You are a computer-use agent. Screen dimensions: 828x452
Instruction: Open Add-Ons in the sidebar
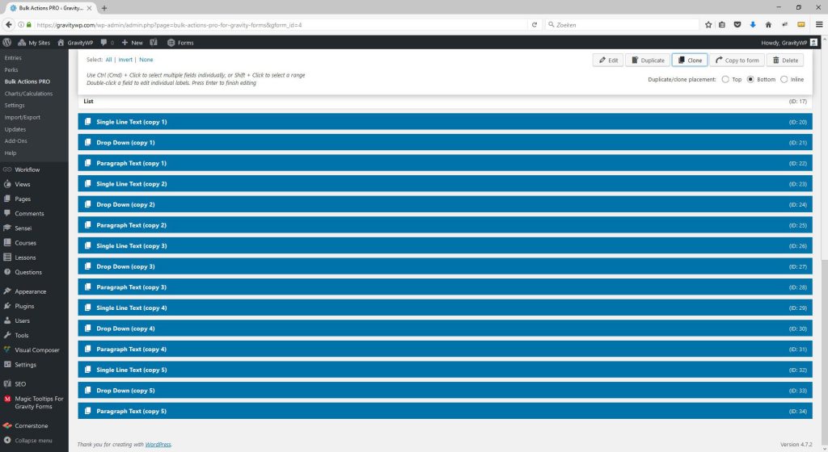click(16, 141)
